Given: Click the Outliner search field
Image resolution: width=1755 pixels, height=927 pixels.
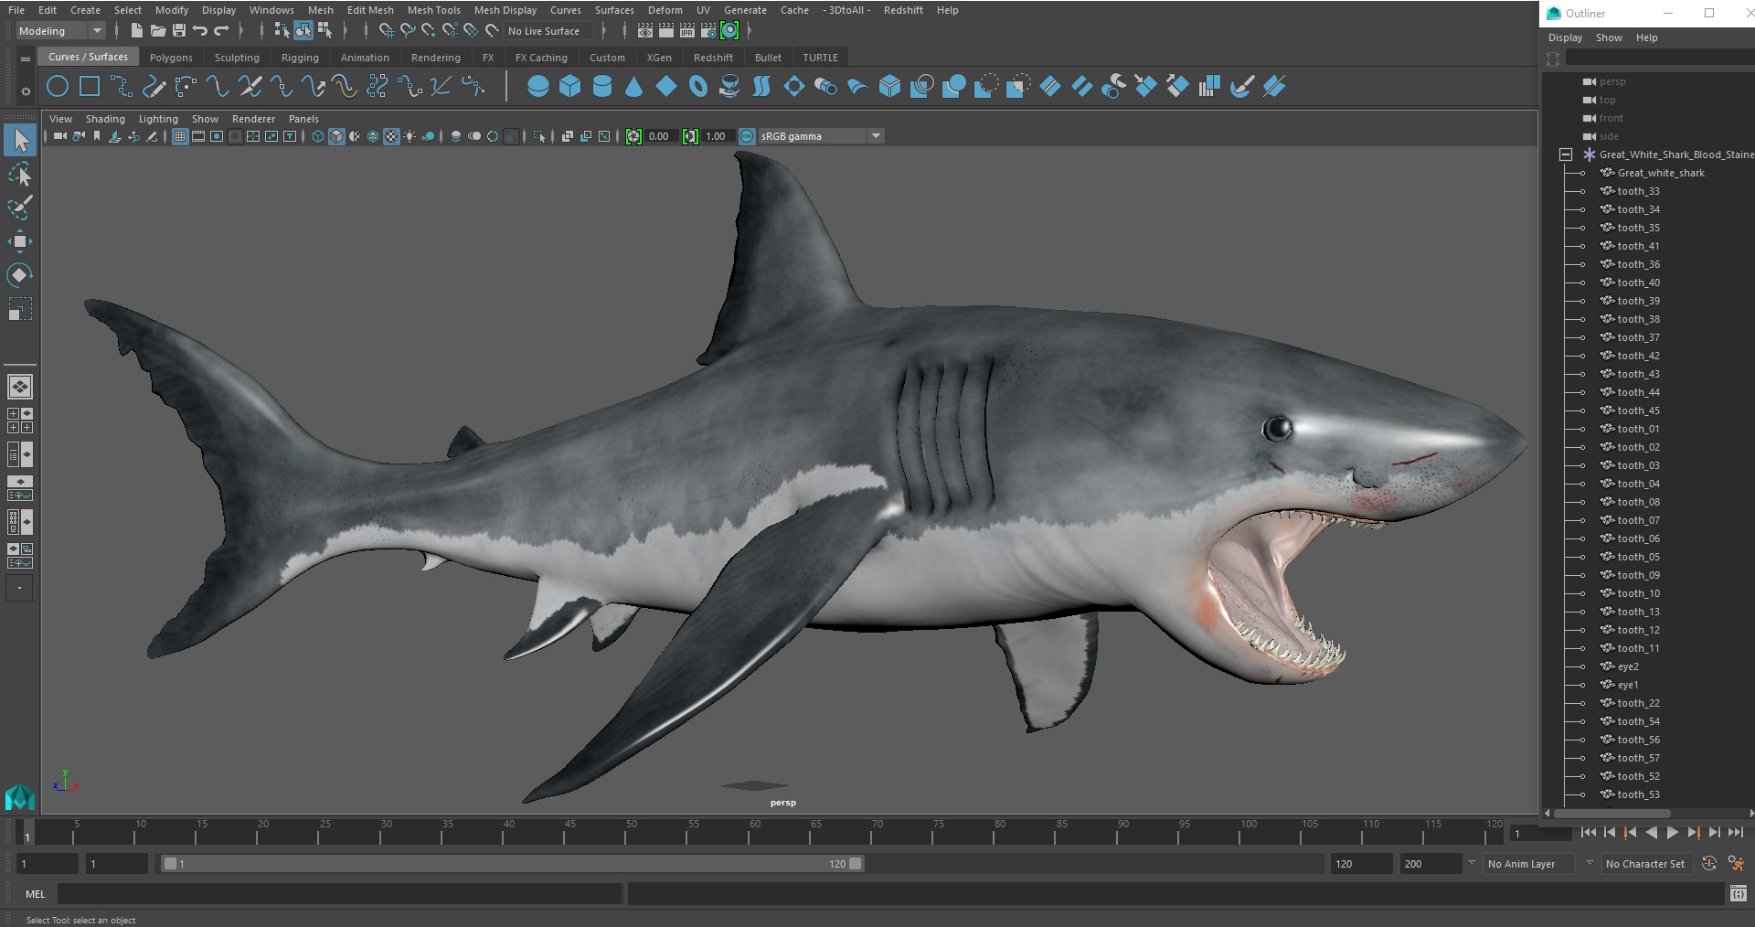Looking at the screenshot, I should tap(1659, 59).
